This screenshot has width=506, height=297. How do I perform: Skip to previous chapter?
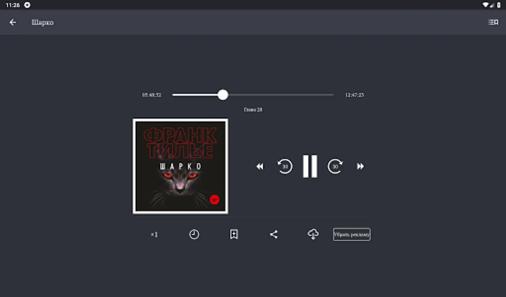tap(260, 166)
